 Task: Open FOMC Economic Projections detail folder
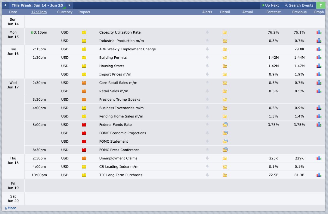(x=225, y=133)
